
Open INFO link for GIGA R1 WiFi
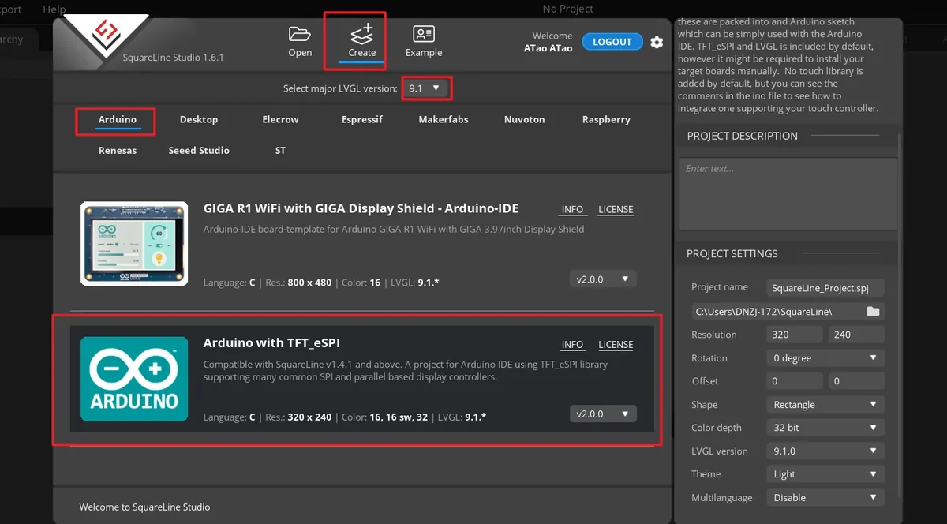tap(572, 210)
